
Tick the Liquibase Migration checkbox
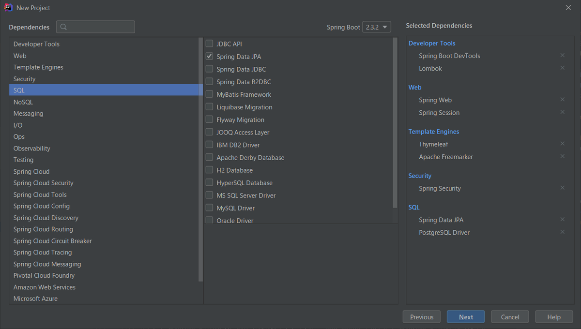point(209,106)
